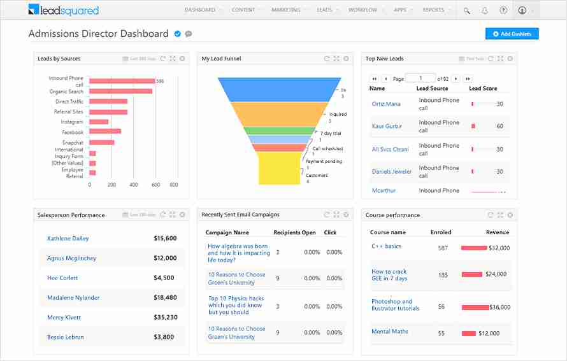Screen dimensions: 567x361
Task: Select the Workflow menu item
Action: 362,10
